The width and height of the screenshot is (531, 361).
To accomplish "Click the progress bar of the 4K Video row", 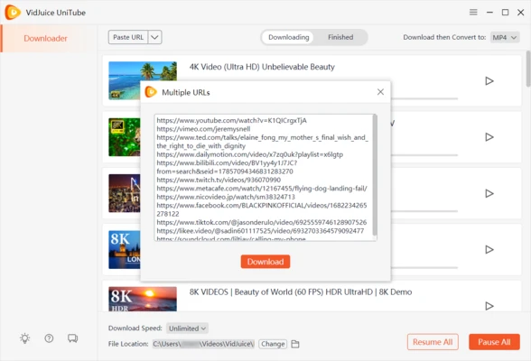I will pyautogui.click(x=424, y=98).
